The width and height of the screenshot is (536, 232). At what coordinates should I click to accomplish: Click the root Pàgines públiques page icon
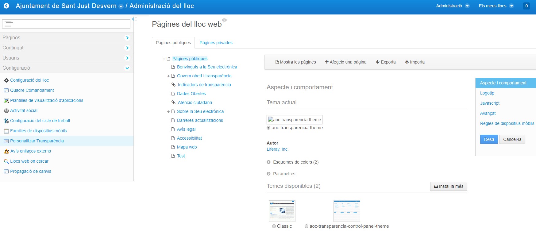(x=168, y=59)
